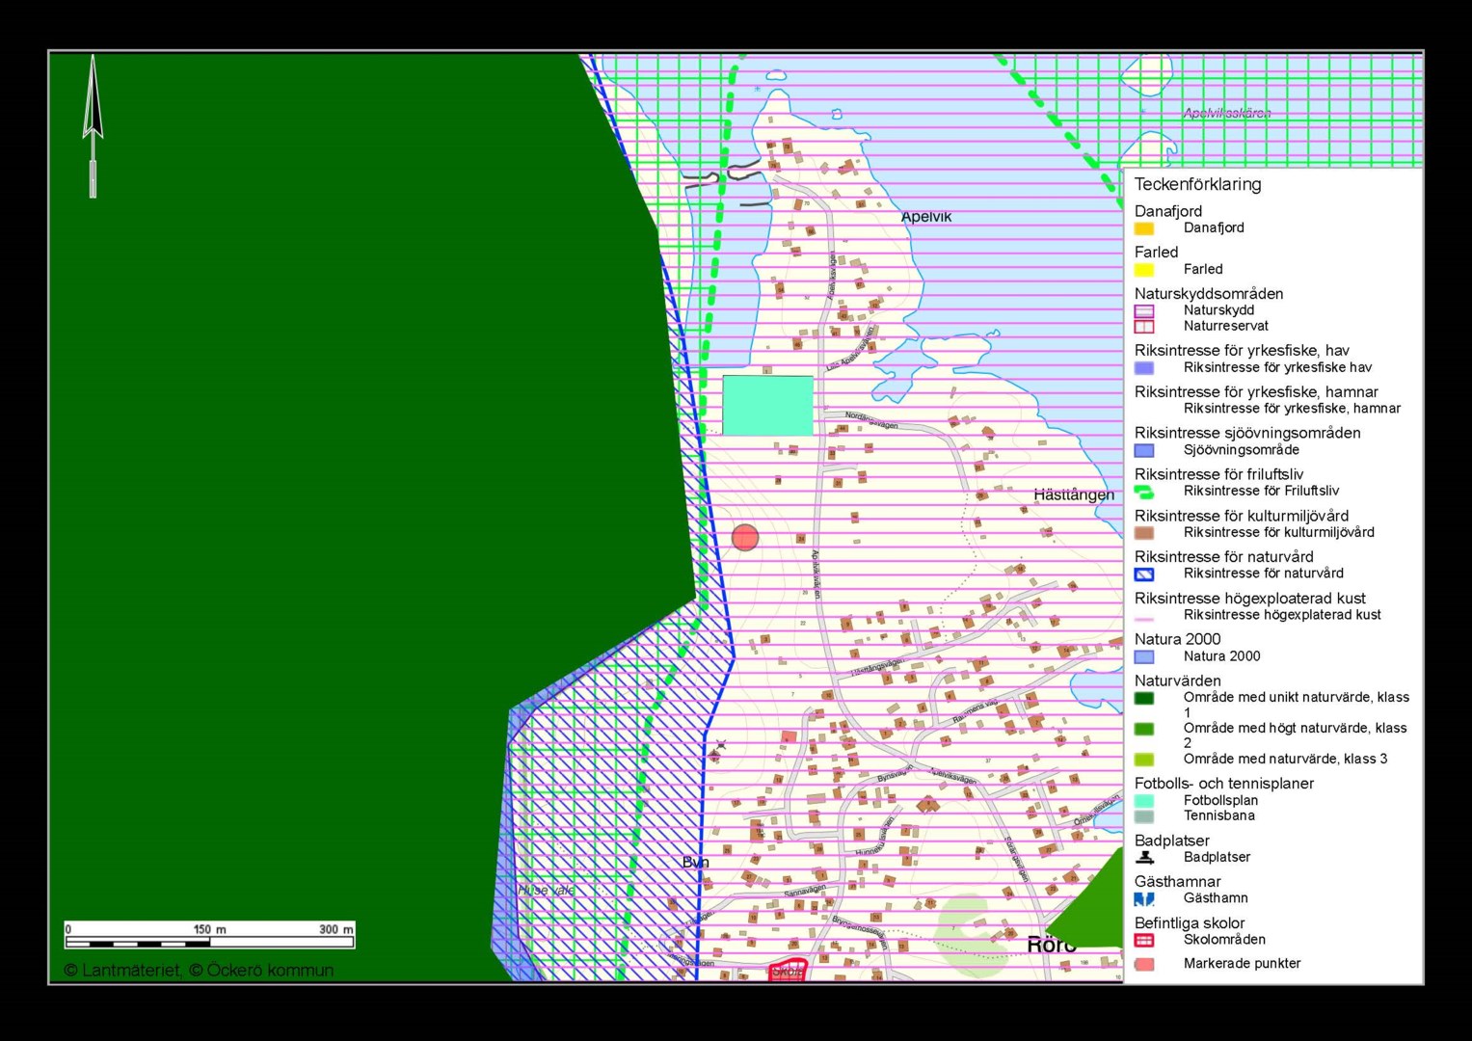Click the dark green klass 1 swatch
This screenshot has width=1472, height=1041.
1144,699
